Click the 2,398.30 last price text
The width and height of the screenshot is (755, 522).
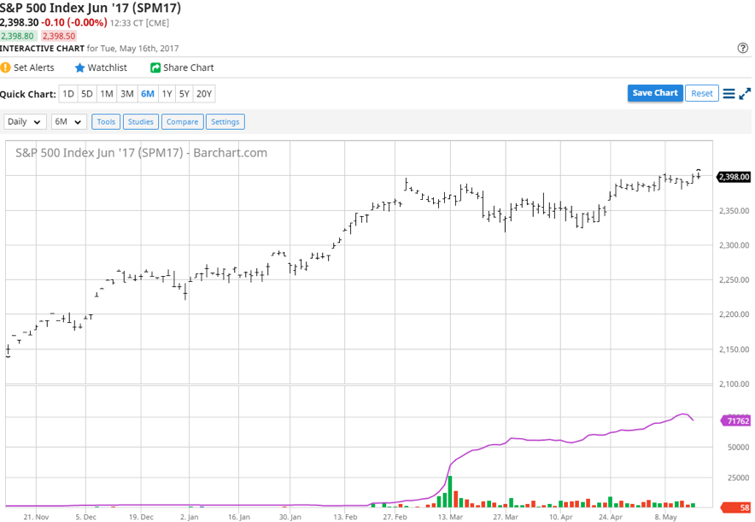[20, 22]
